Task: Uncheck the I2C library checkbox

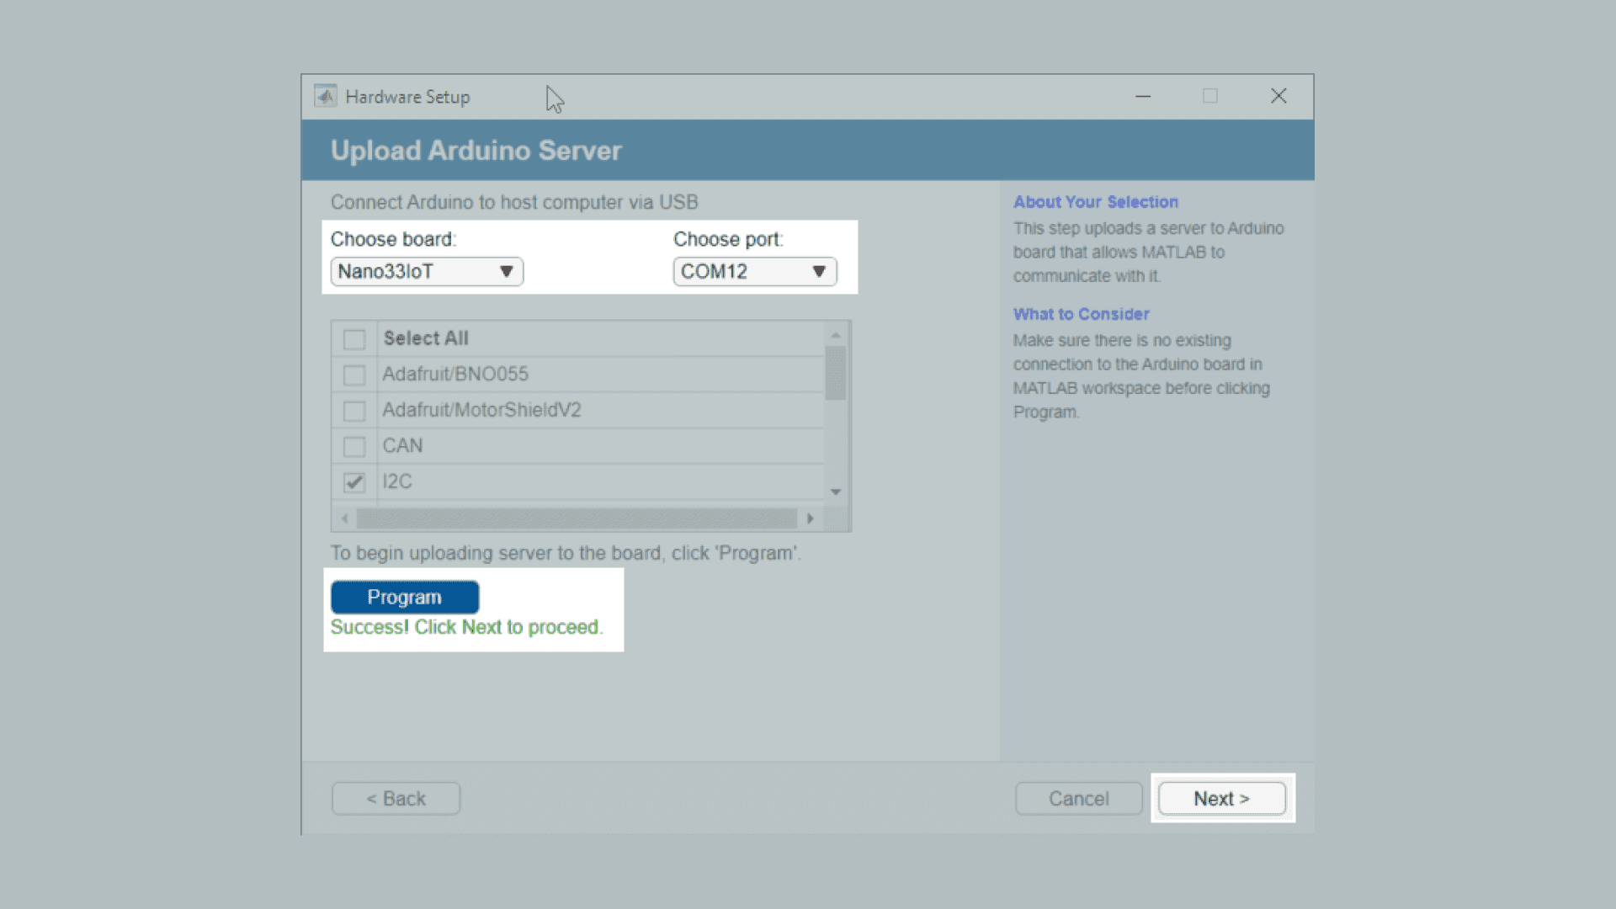Action: coord(354,482)
